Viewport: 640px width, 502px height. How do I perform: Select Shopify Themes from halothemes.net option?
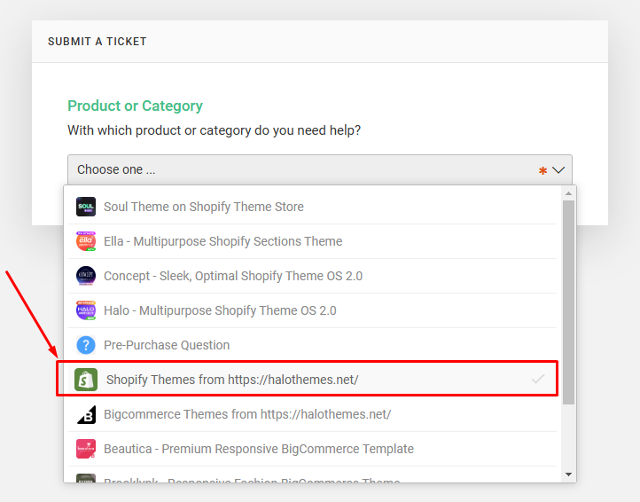[312, 380]
